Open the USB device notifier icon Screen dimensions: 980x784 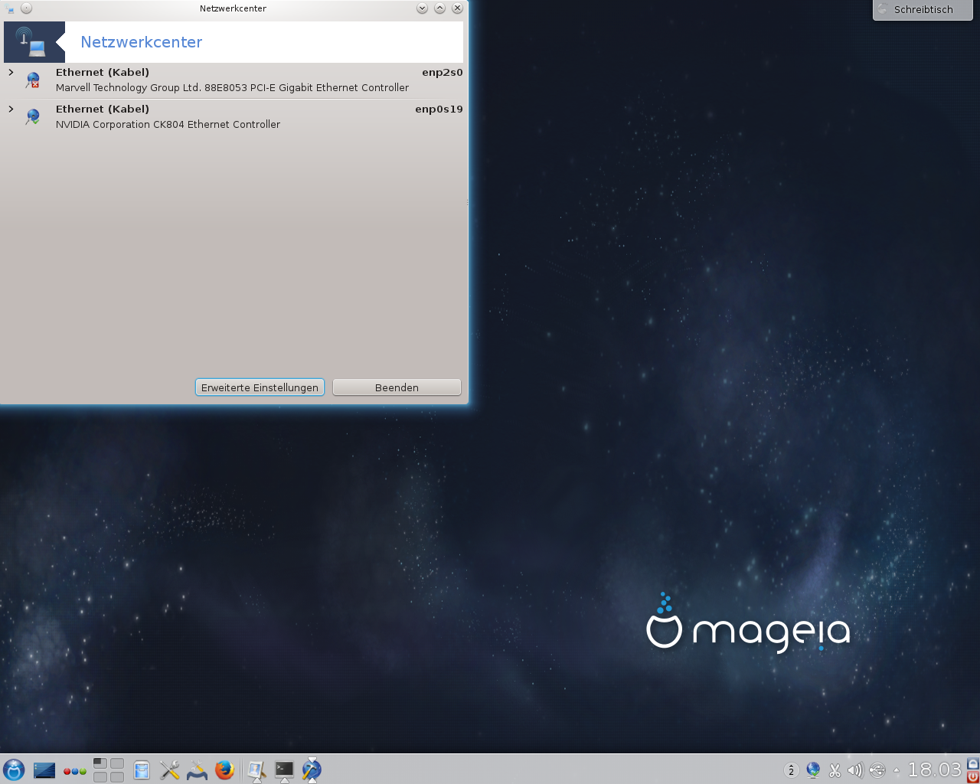(x=877, y=770)
